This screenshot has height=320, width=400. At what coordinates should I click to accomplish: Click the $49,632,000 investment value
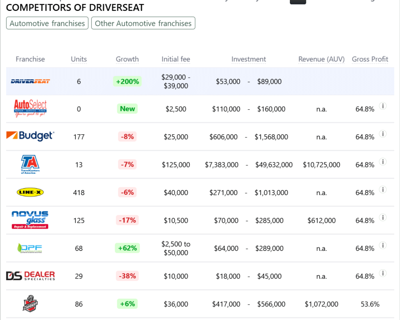274,165
